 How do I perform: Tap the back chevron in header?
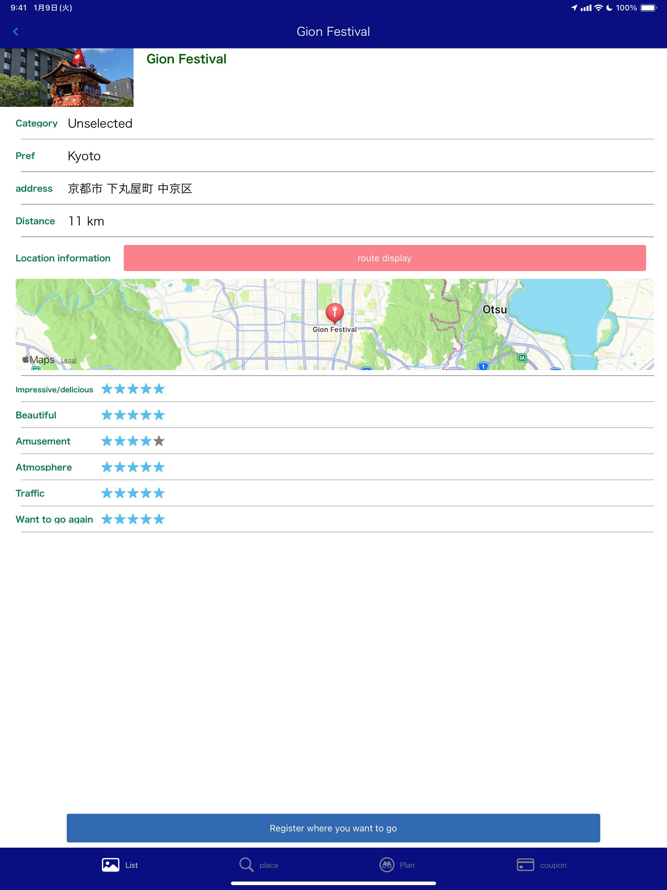click(16, 31)
